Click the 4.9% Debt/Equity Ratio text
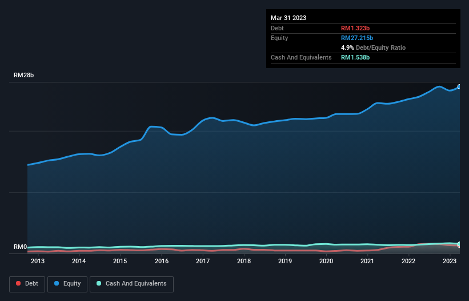The image size is (469, 301). coord(373,47)
